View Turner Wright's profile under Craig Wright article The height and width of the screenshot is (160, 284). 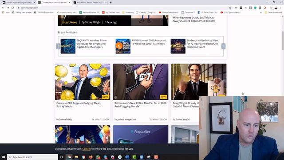(x=182, y=120)
